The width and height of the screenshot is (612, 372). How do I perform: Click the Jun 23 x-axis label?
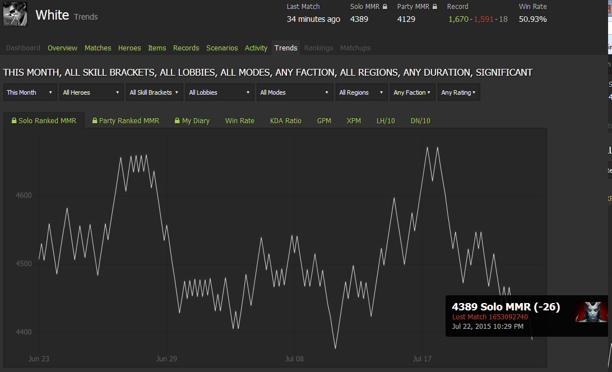click(39, 359)
